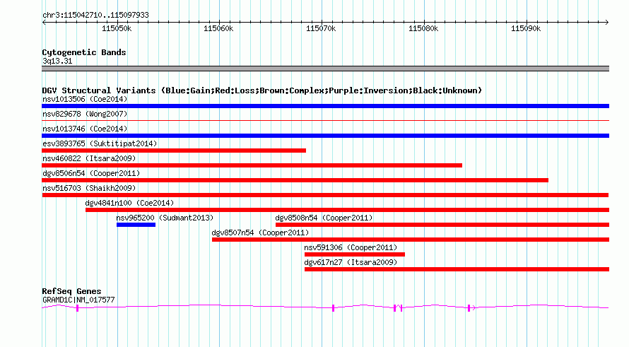Select the nsv965200 (Sudmant2013) short blue bar
The height and width of the screenshot is (347, 629).
pos(136,225)
